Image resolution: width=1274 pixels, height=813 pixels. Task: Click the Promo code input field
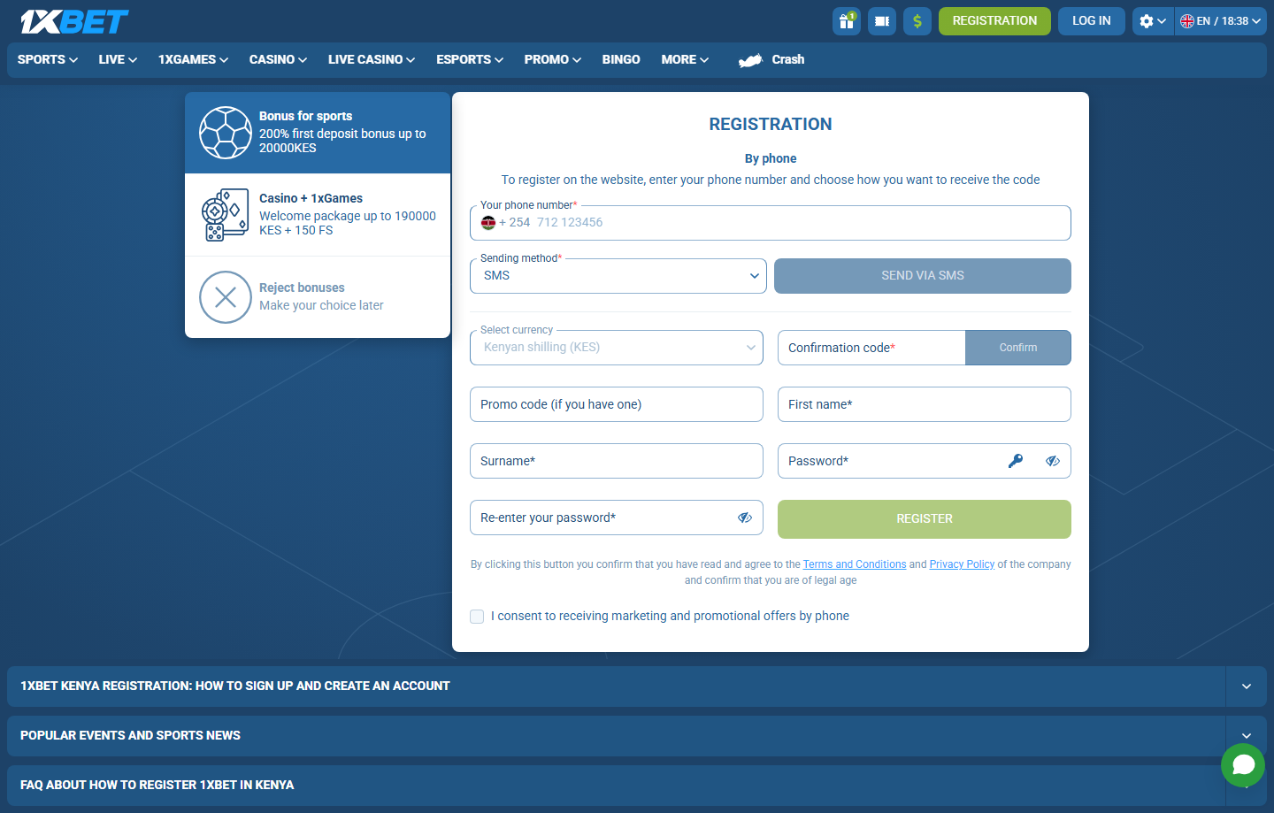click(x=617, y=404)
